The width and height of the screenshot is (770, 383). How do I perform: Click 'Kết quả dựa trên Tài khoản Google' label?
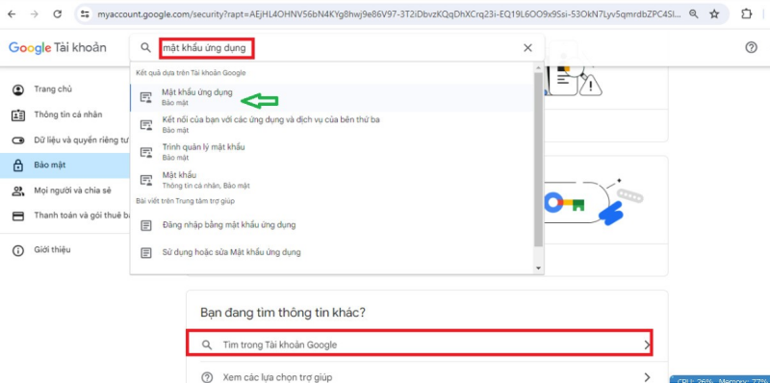(x=191, y=73)
